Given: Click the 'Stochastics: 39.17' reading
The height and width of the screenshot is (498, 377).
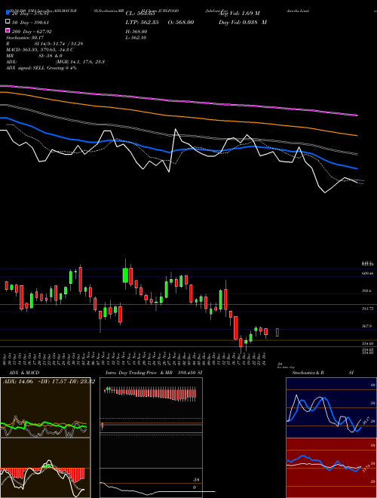Looking at the screenshot, I should [x=26, y=38].
